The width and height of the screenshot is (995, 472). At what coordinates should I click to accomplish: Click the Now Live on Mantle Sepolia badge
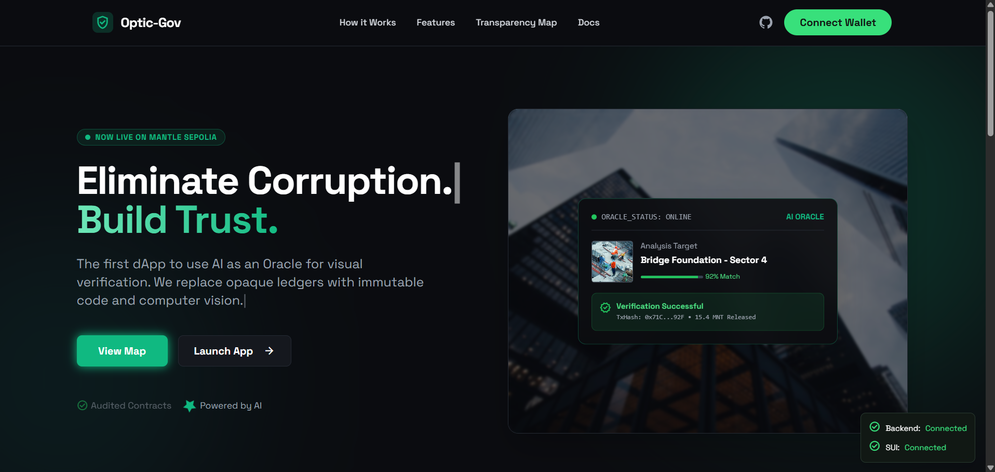pos(151,137)
